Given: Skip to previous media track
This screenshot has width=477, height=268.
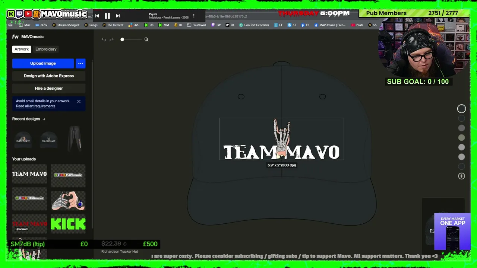Looking at the screenshot, I should (97, 16).
